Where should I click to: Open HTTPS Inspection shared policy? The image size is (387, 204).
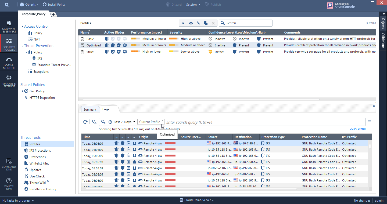point(42,98)
